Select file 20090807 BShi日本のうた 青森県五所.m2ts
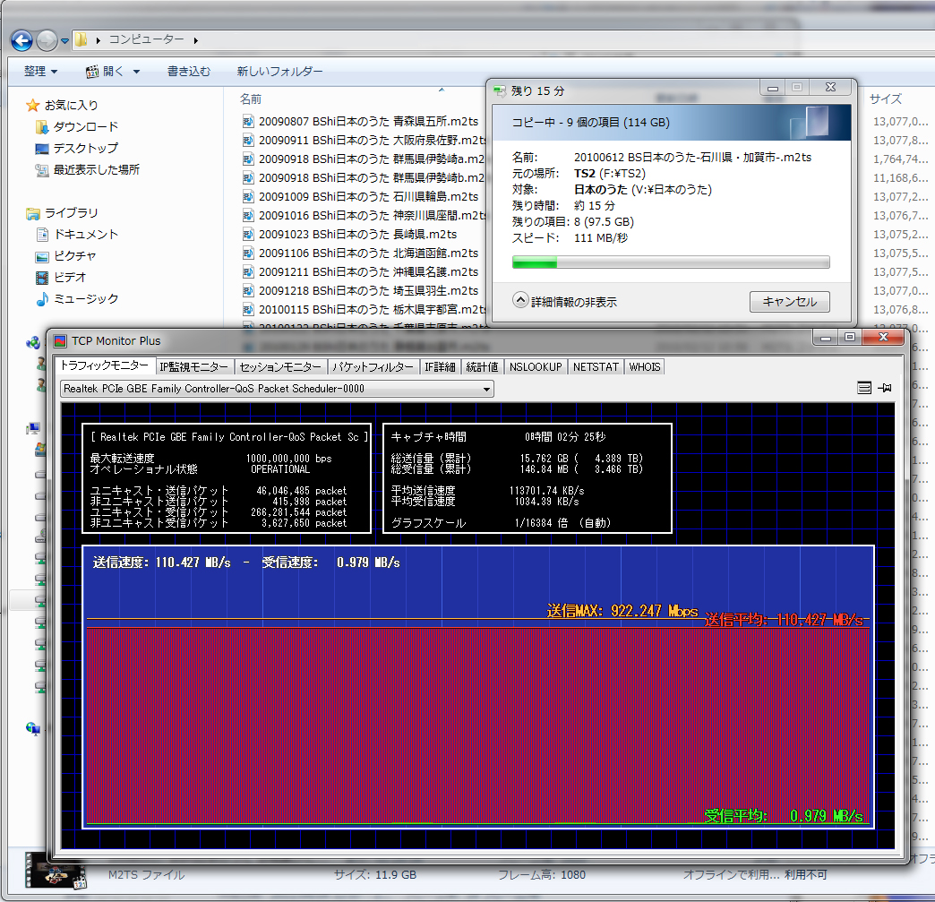This screenshot has height=902, width=935. pos(367,121)
